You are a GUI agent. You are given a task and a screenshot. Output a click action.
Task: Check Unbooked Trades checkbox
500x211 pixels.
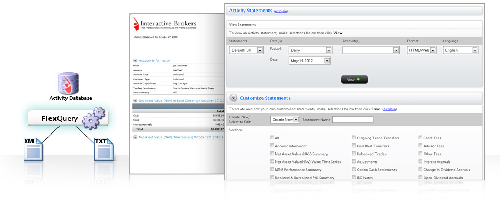pyautogui.click(x=354, y=154)
